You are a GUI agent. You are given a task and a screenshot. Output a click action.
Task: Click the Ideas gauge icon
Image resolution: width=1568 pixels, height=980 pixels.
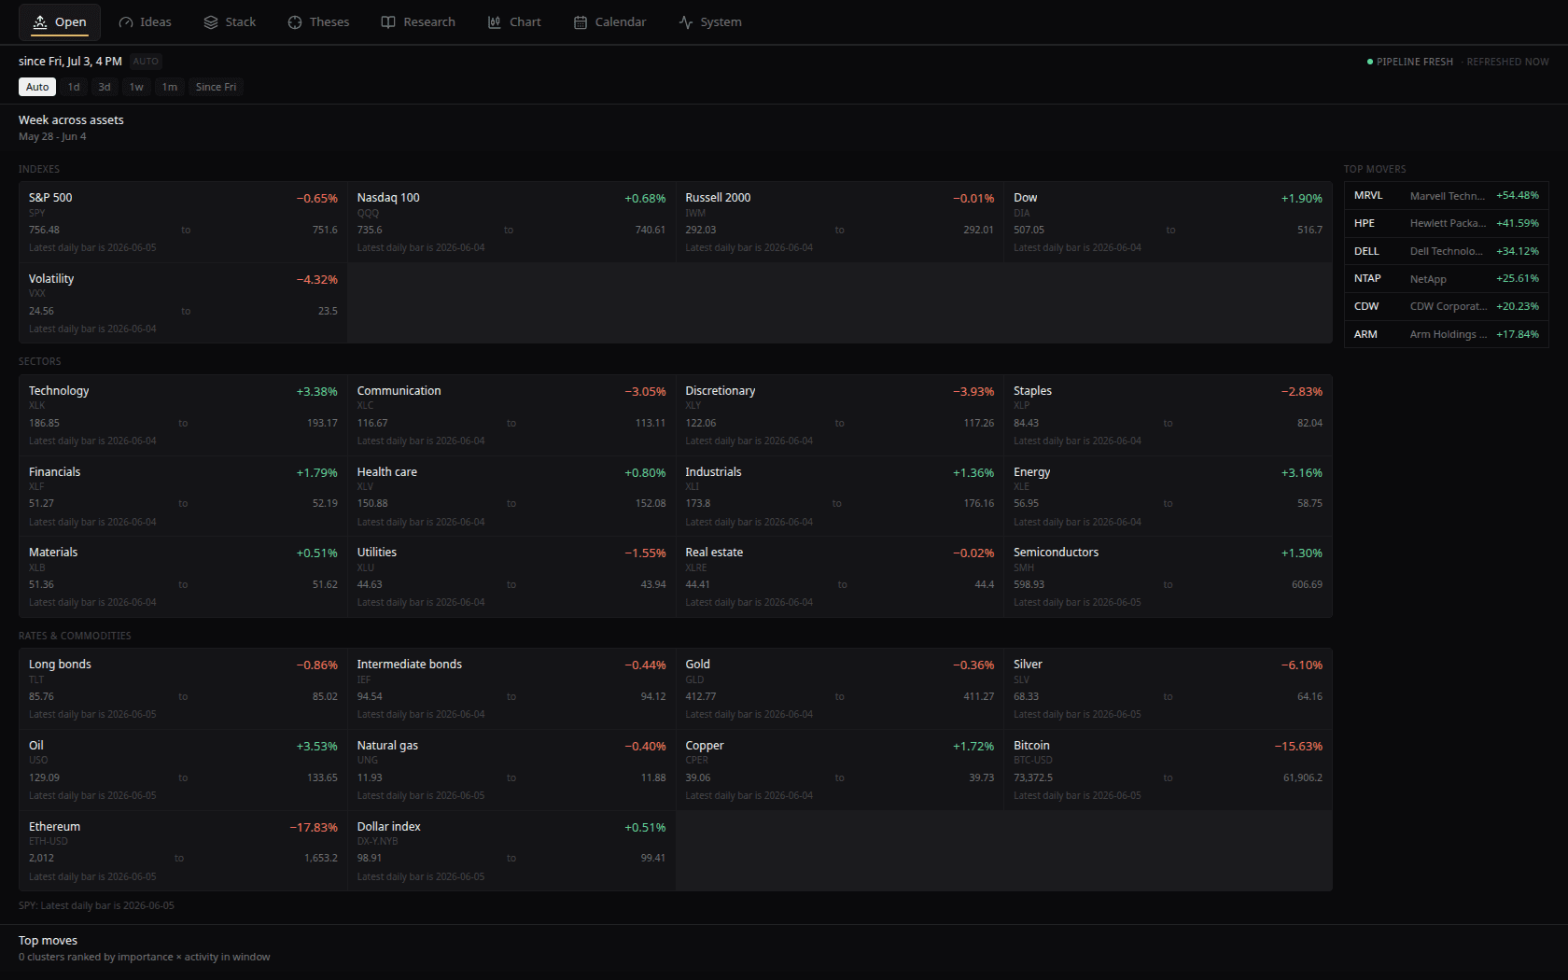pos(126,22)
